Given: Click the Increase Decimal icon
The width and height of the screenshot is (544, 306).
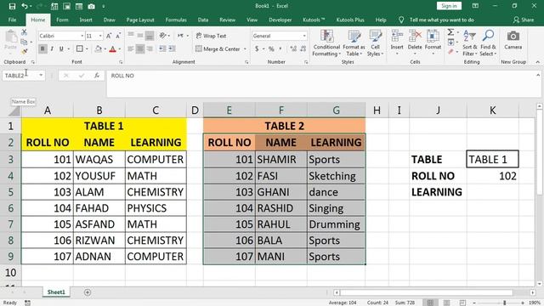Looking at the screenshot, I should [293, 49].
